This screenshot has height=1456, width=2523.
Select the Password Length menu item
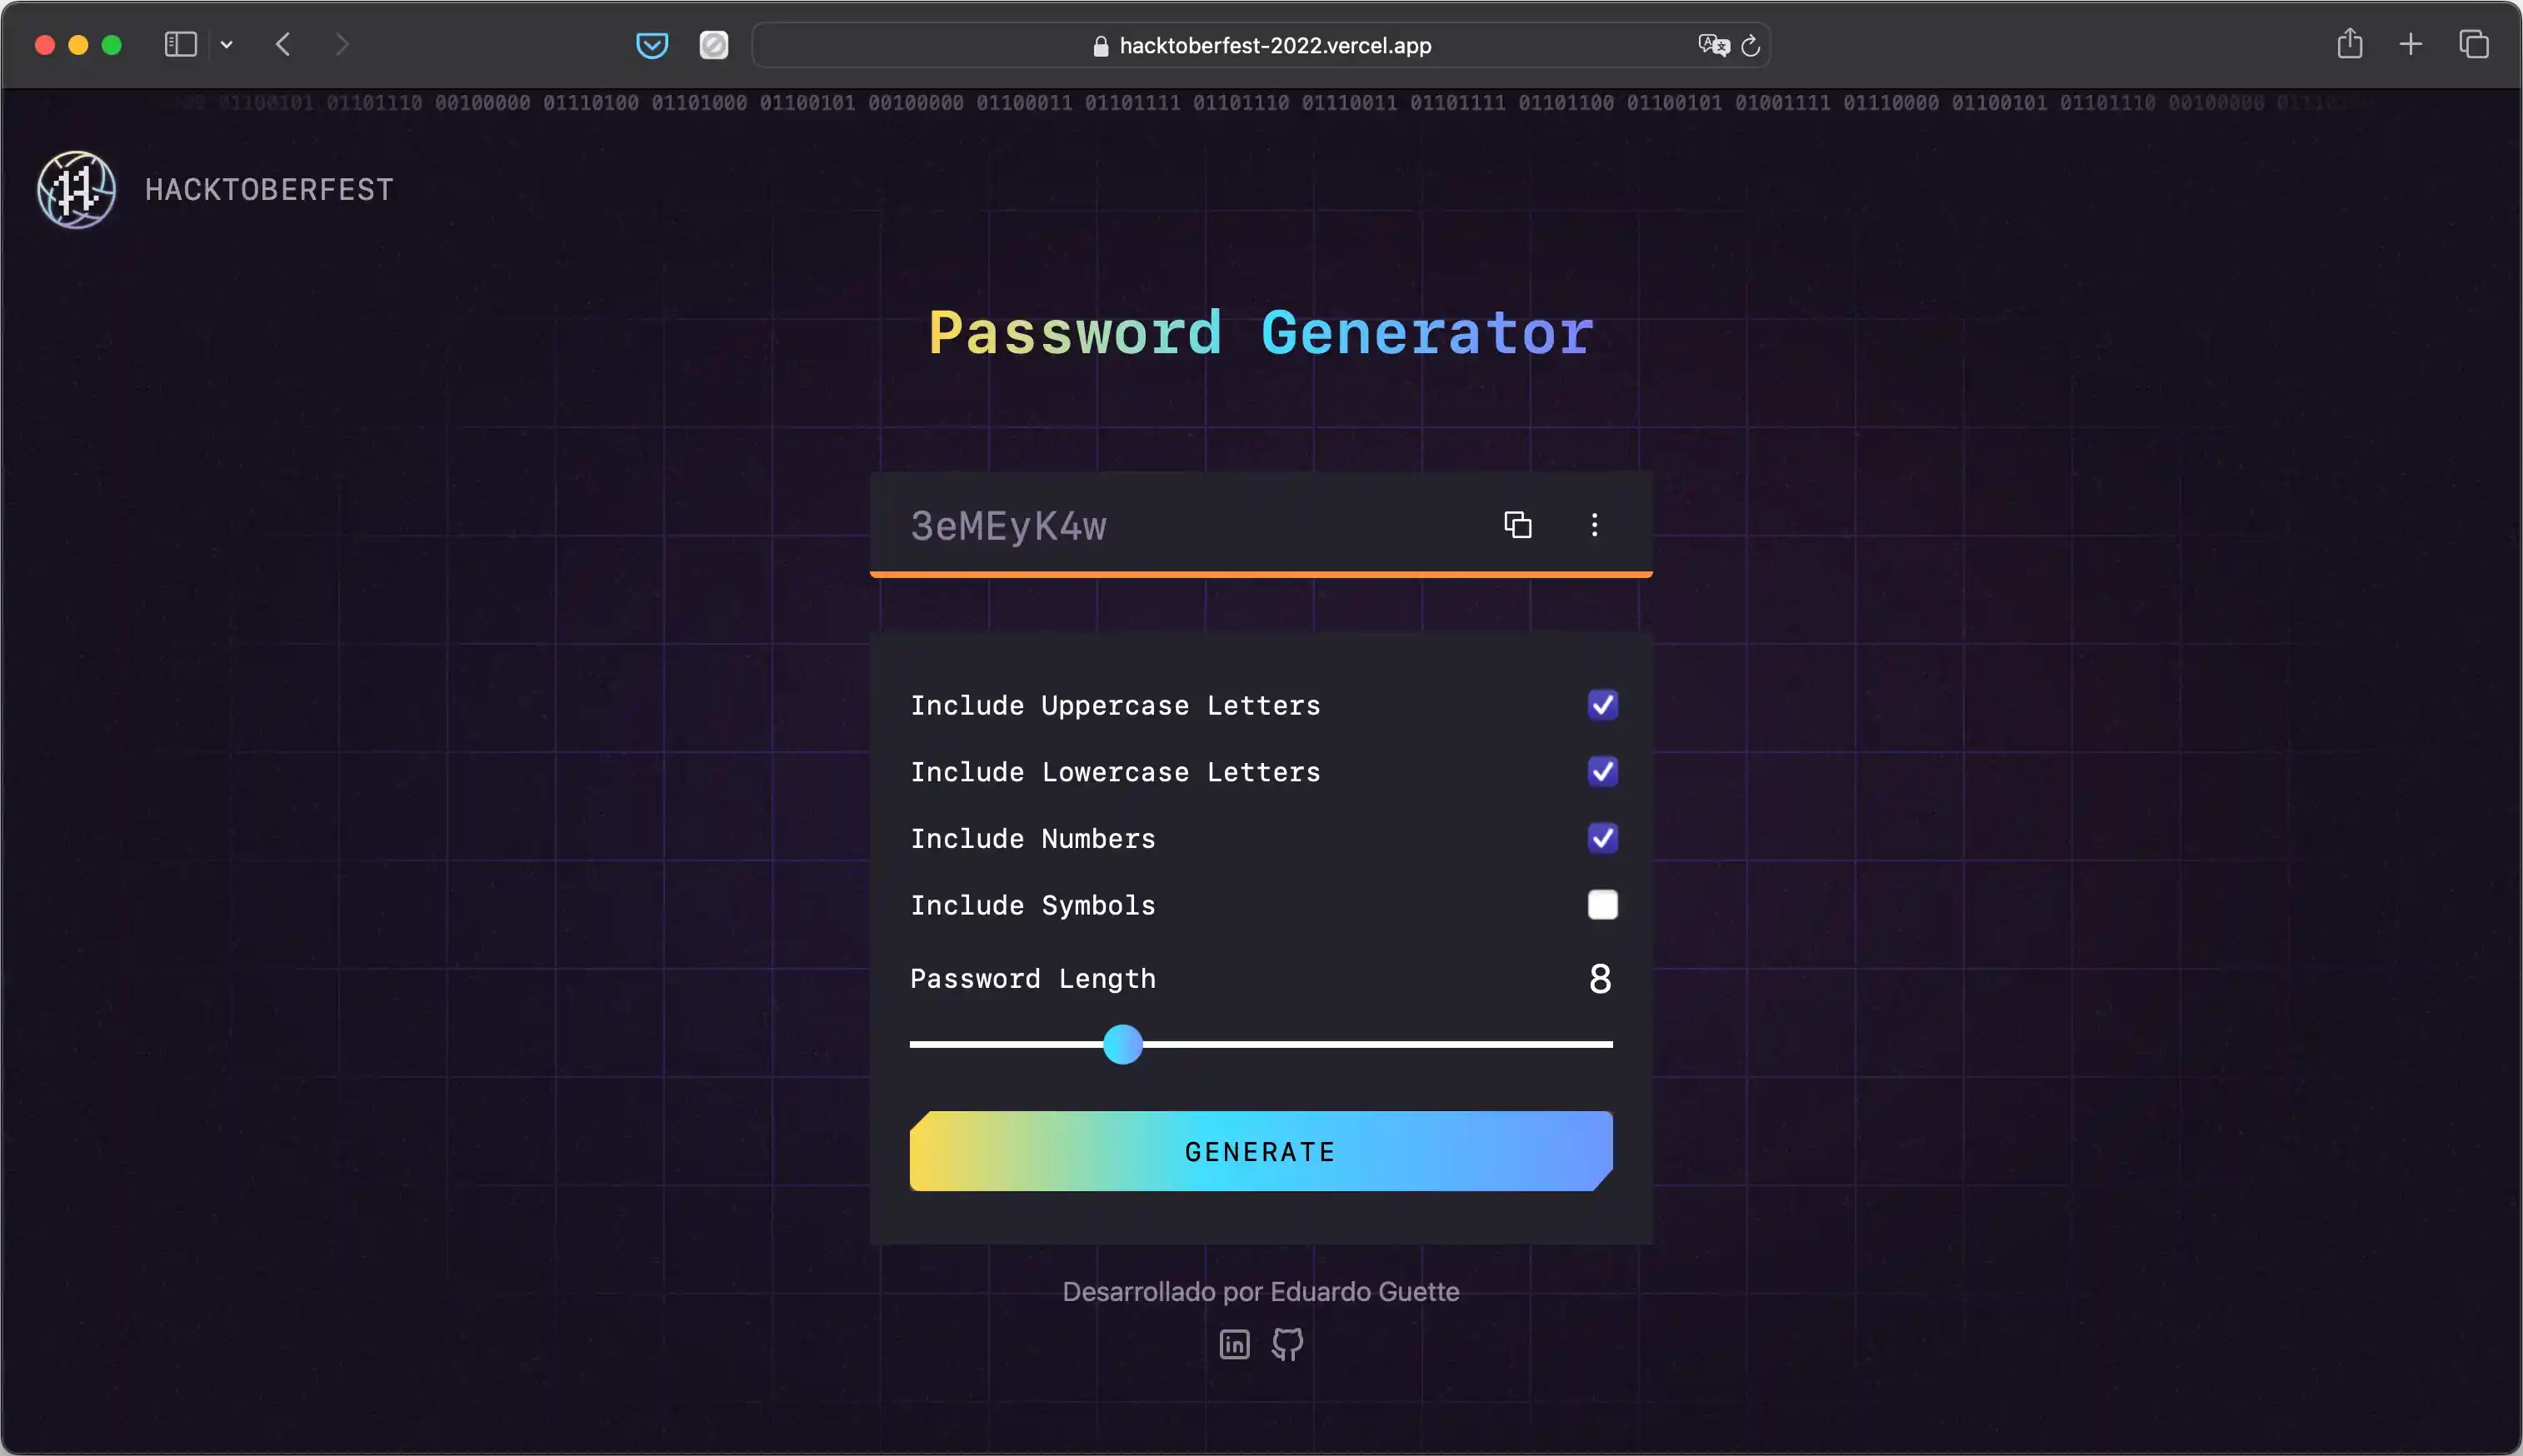pyautogui.click(x=1032, y=978)
